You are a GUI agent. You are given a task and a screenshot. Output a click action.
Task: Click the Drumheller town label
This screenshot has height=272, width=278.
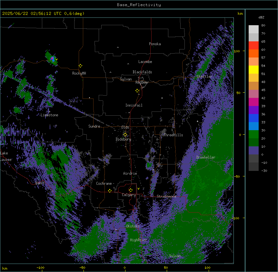click(206, 157)
